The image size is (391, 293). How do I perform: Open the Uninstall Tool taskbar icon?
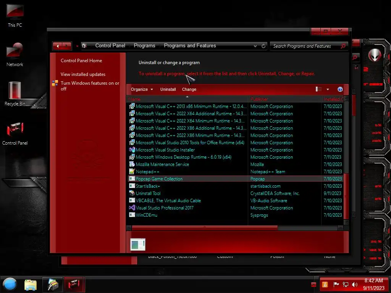click(52, 284)
